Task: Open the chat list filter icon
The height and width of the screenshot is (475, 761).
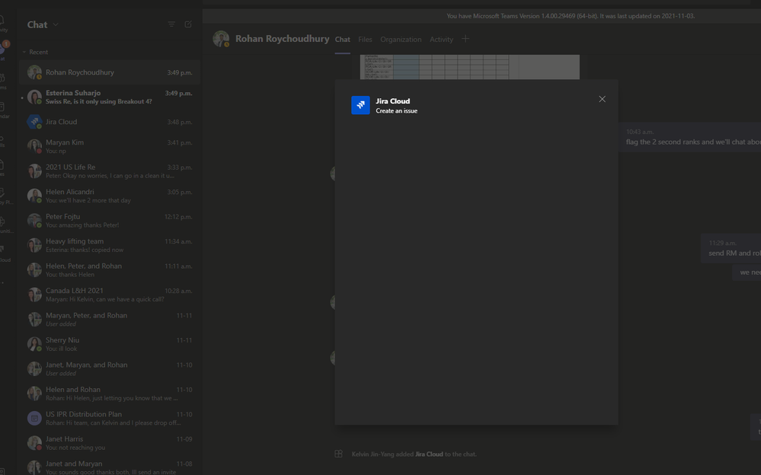Action: click(x=171, y=24)
